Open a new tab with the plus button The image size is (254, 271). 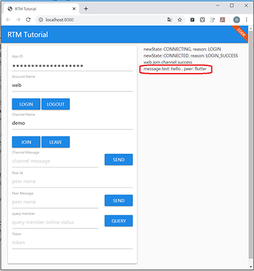pyautogui.click(x=86, y=9)
